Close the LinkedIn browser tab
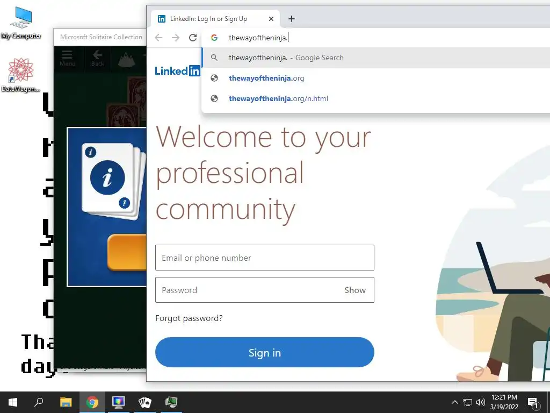The height and width of the screenshot is (413, 550). (x=271, y=19)
